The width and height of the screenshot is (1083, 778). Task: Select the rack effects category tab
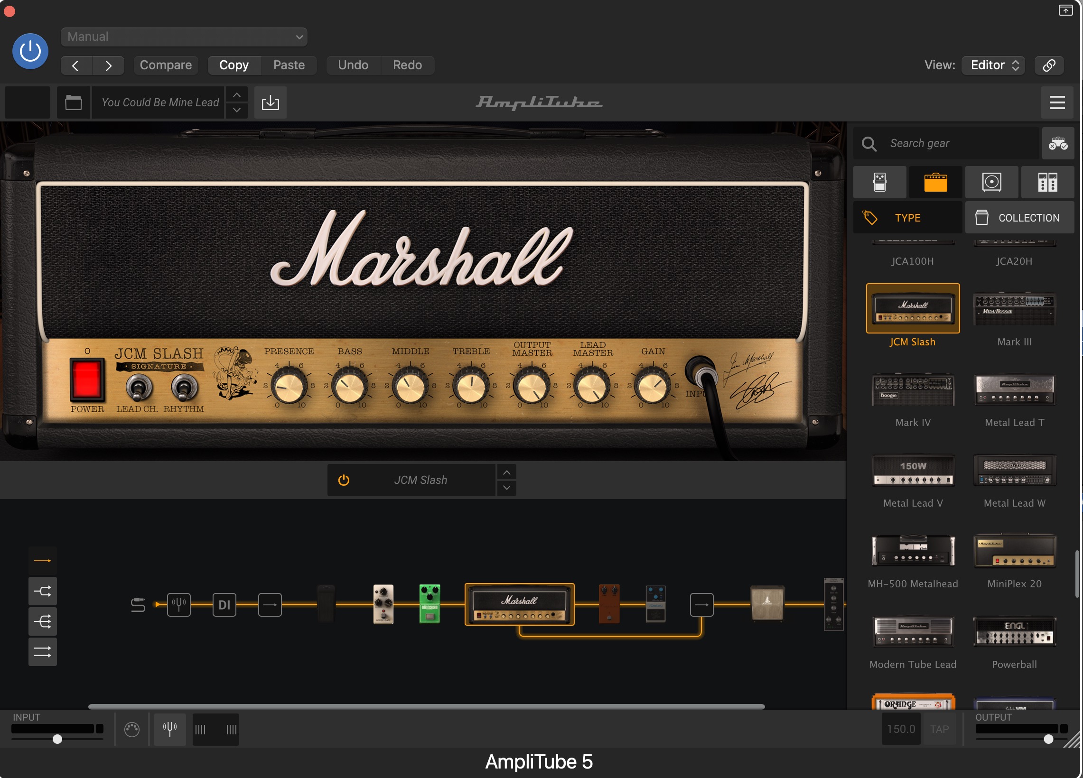click(1048, 182)
